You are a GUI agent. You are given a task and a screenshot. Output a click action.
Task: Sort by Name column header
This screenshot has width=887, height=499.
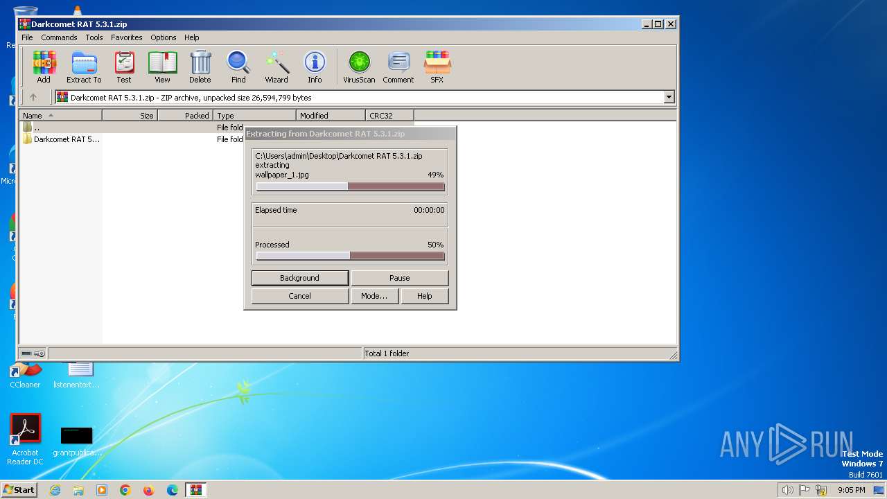61,116
